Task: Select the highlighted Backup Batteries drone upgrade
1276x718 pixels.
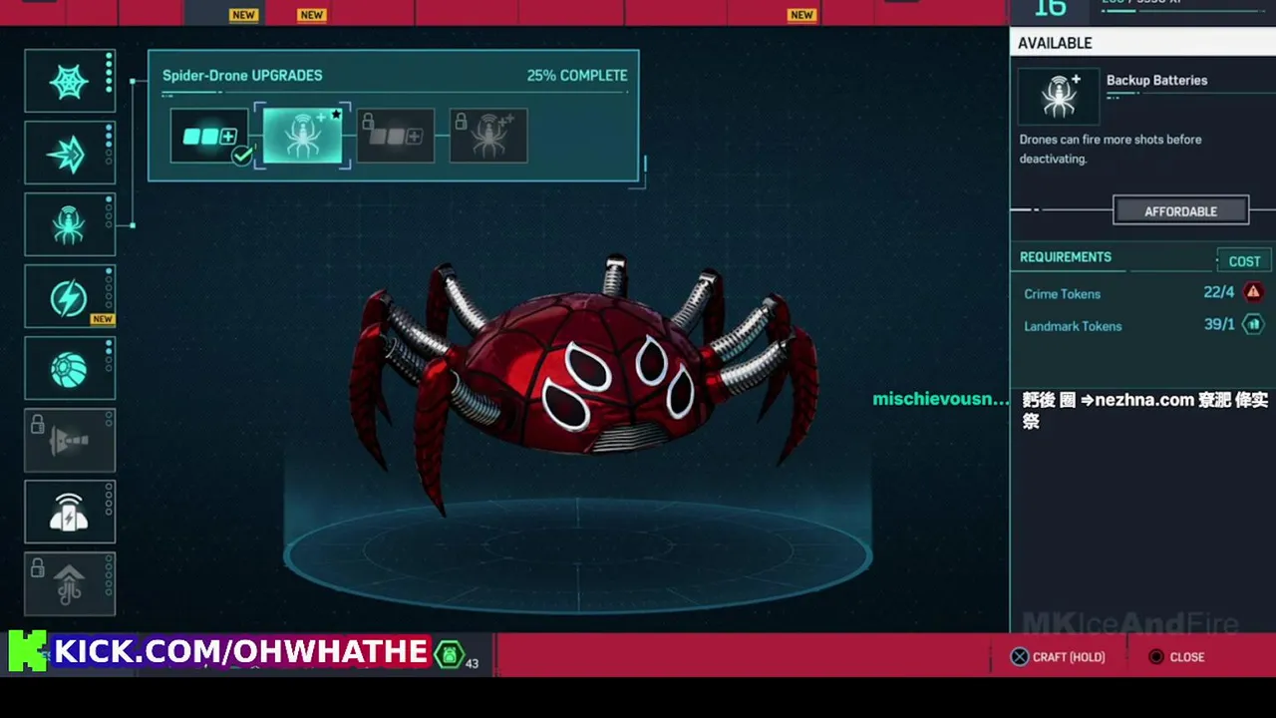Action: click(302, 136)
